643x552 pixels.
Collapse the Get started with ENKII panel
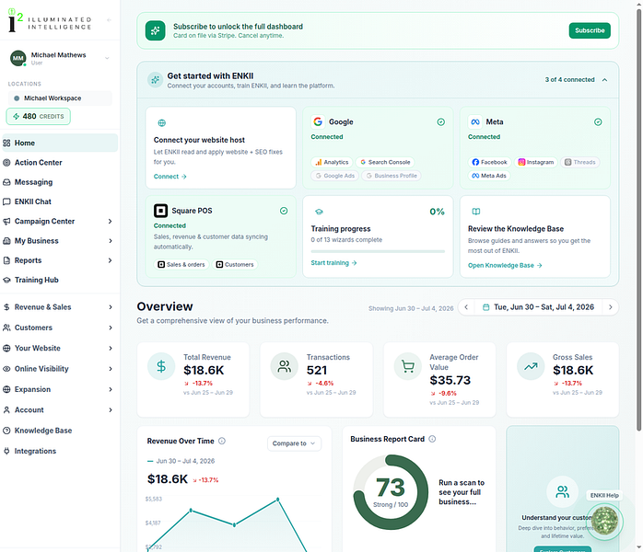click(604, 80)
